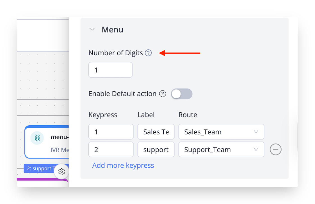
Task: Collapse the Menu section chevron
Action: tap(92, 30)
